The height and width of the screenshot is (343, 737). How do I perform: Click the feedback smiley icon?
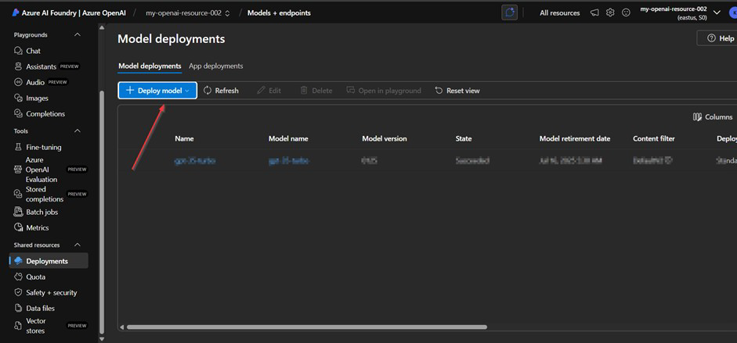(x=626, y=13)
